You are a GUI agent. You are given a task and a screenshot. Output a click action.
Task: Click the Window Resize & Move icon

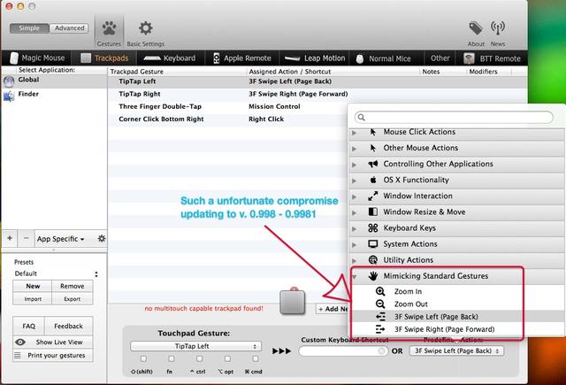coord(373,212)
